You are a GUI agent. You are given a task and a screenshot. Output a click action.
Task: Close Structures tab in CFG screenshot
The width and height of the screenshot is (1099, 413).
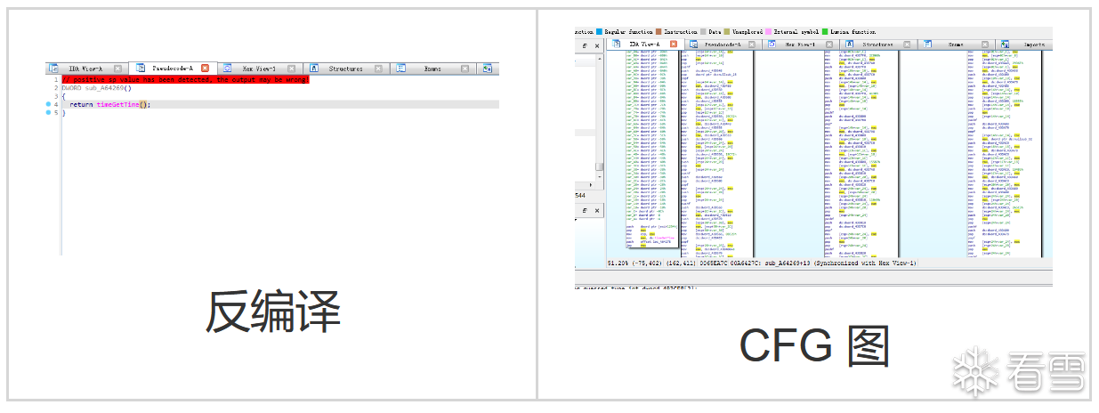(907, 44)
